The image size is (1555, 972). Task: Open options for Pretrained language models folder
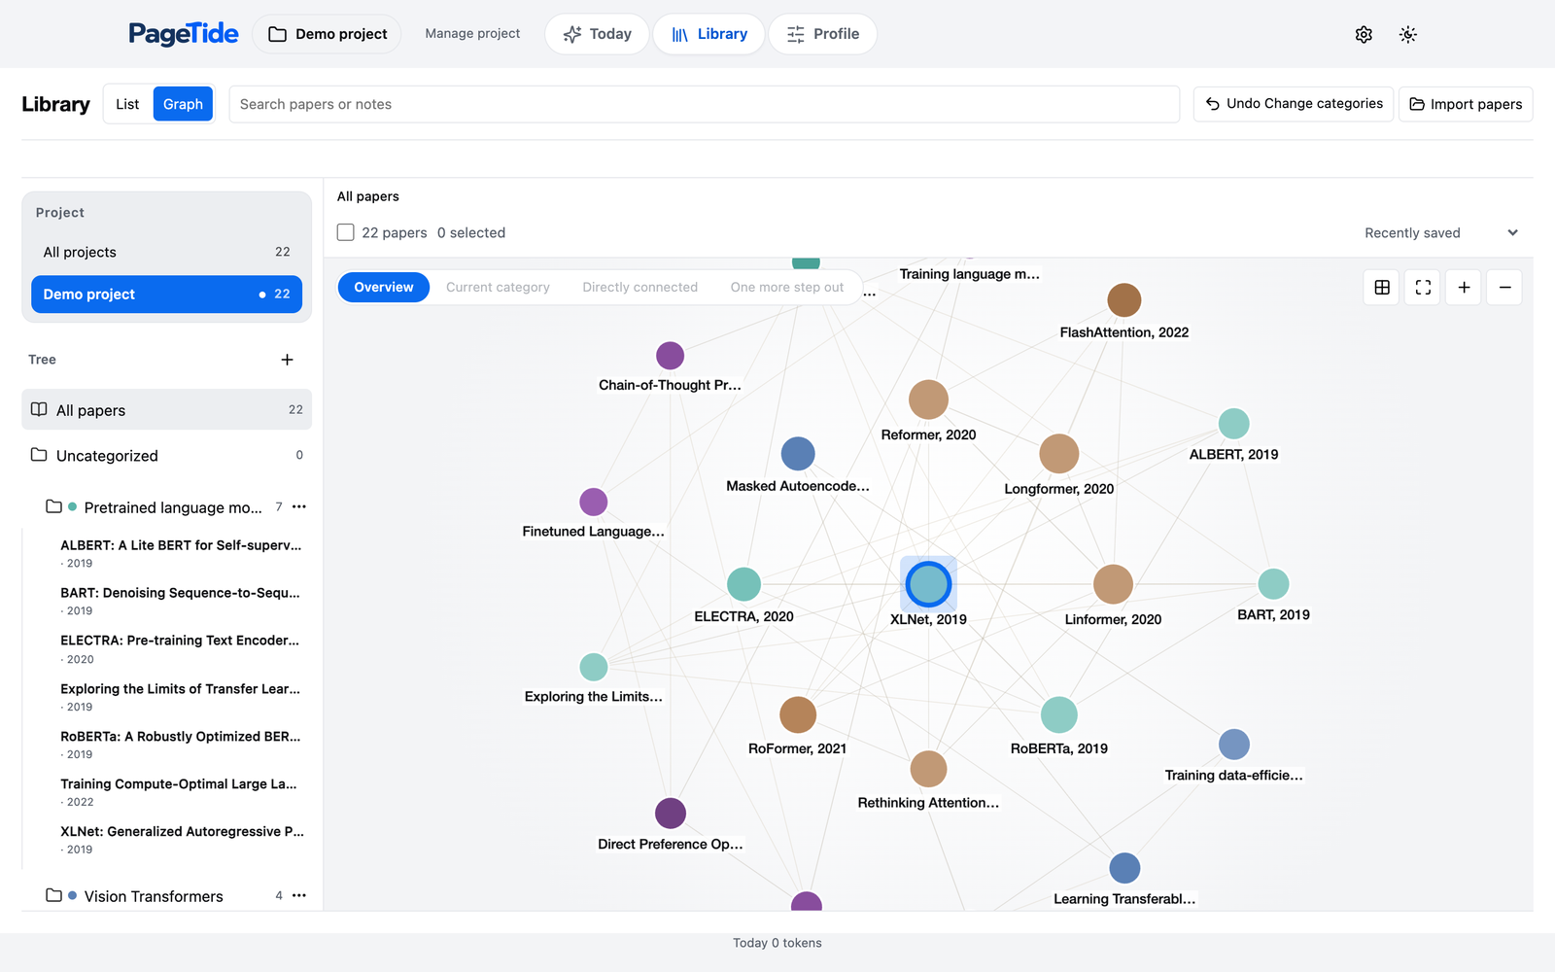(299, 506)
